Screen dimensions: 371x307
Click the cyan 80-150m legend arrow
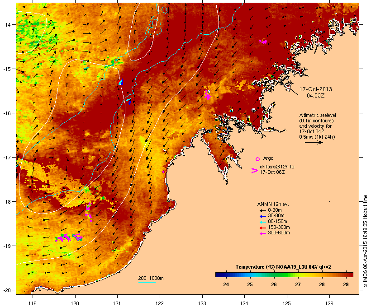[263, 222]
